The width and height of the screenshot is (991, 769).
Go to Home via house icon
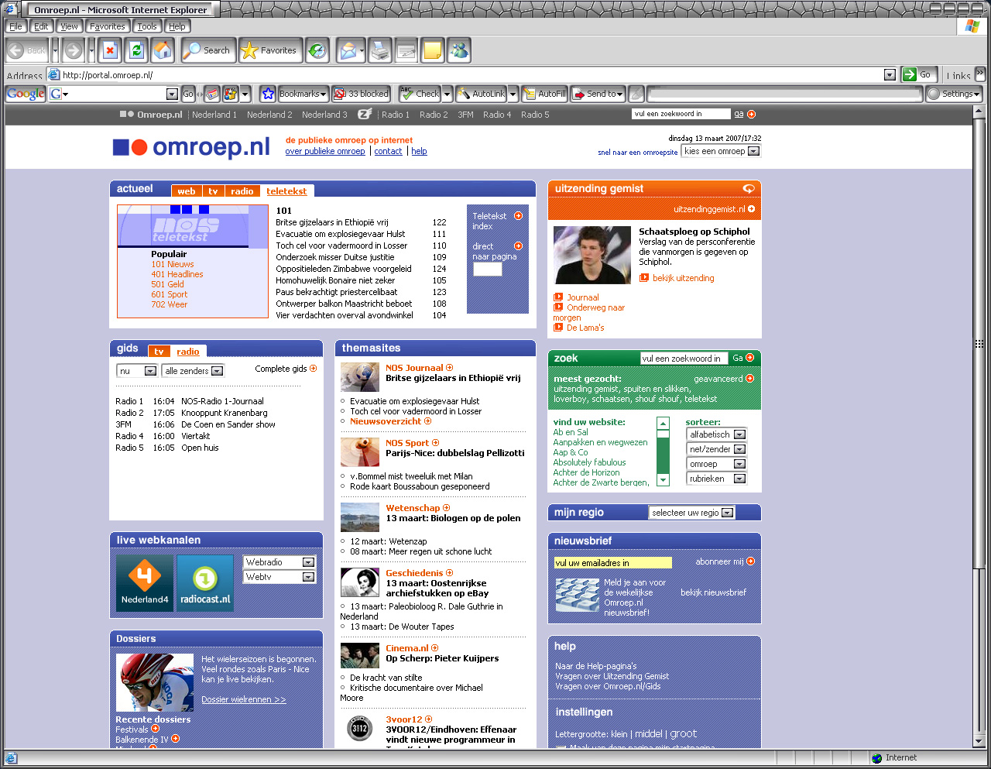tap(163, 50)
